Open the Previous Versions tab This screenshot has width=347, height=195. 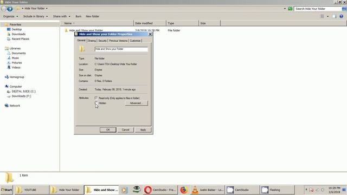(x=118, y=41)
